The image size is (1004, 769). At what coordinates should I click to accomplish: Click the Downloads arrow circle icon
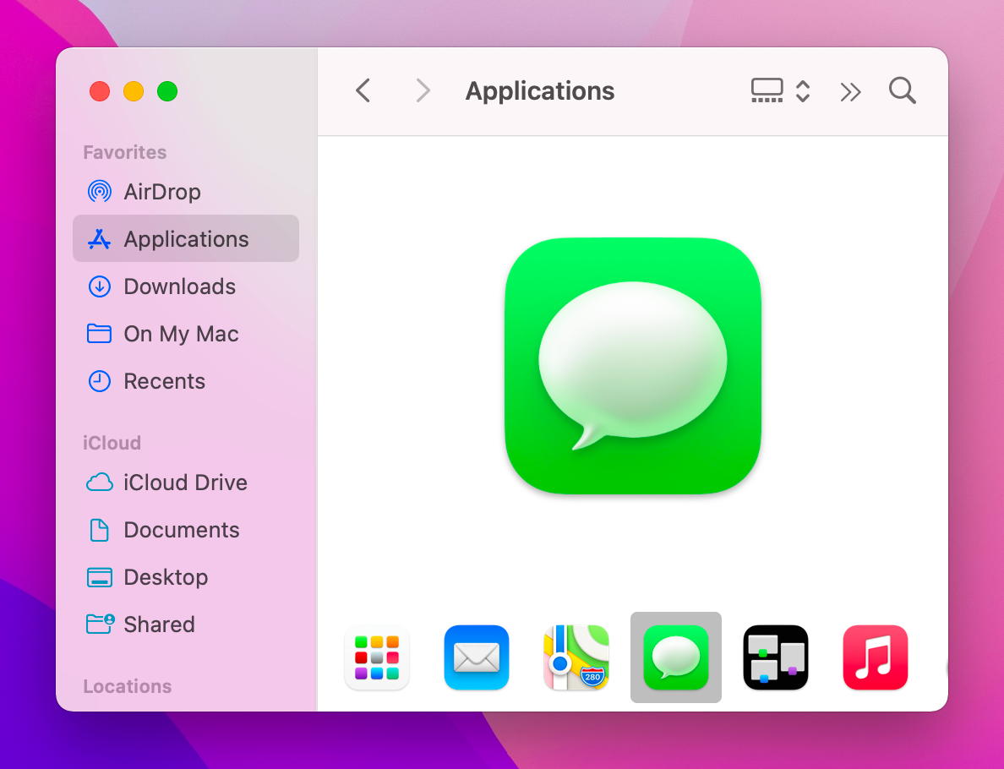[x=99, y=286]
